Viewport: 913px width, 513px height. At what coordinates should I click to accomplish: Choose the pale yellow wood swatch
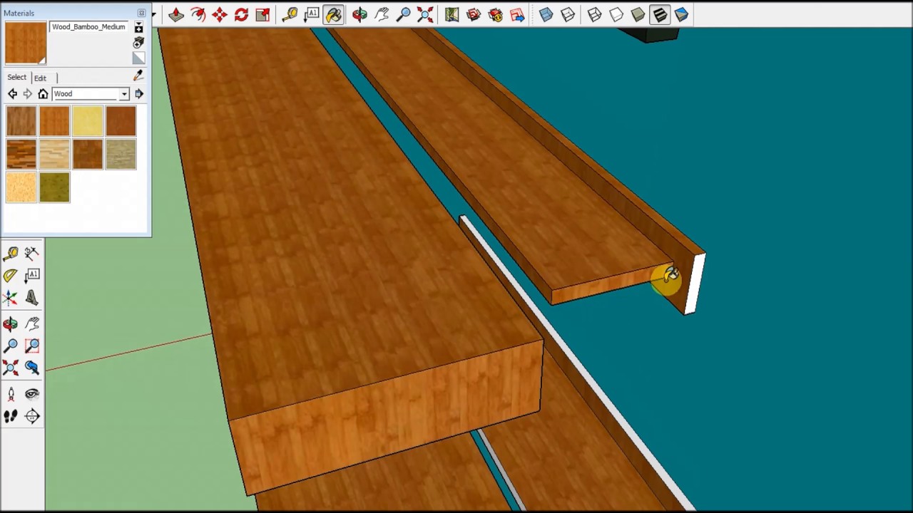(x=88, y=121)
